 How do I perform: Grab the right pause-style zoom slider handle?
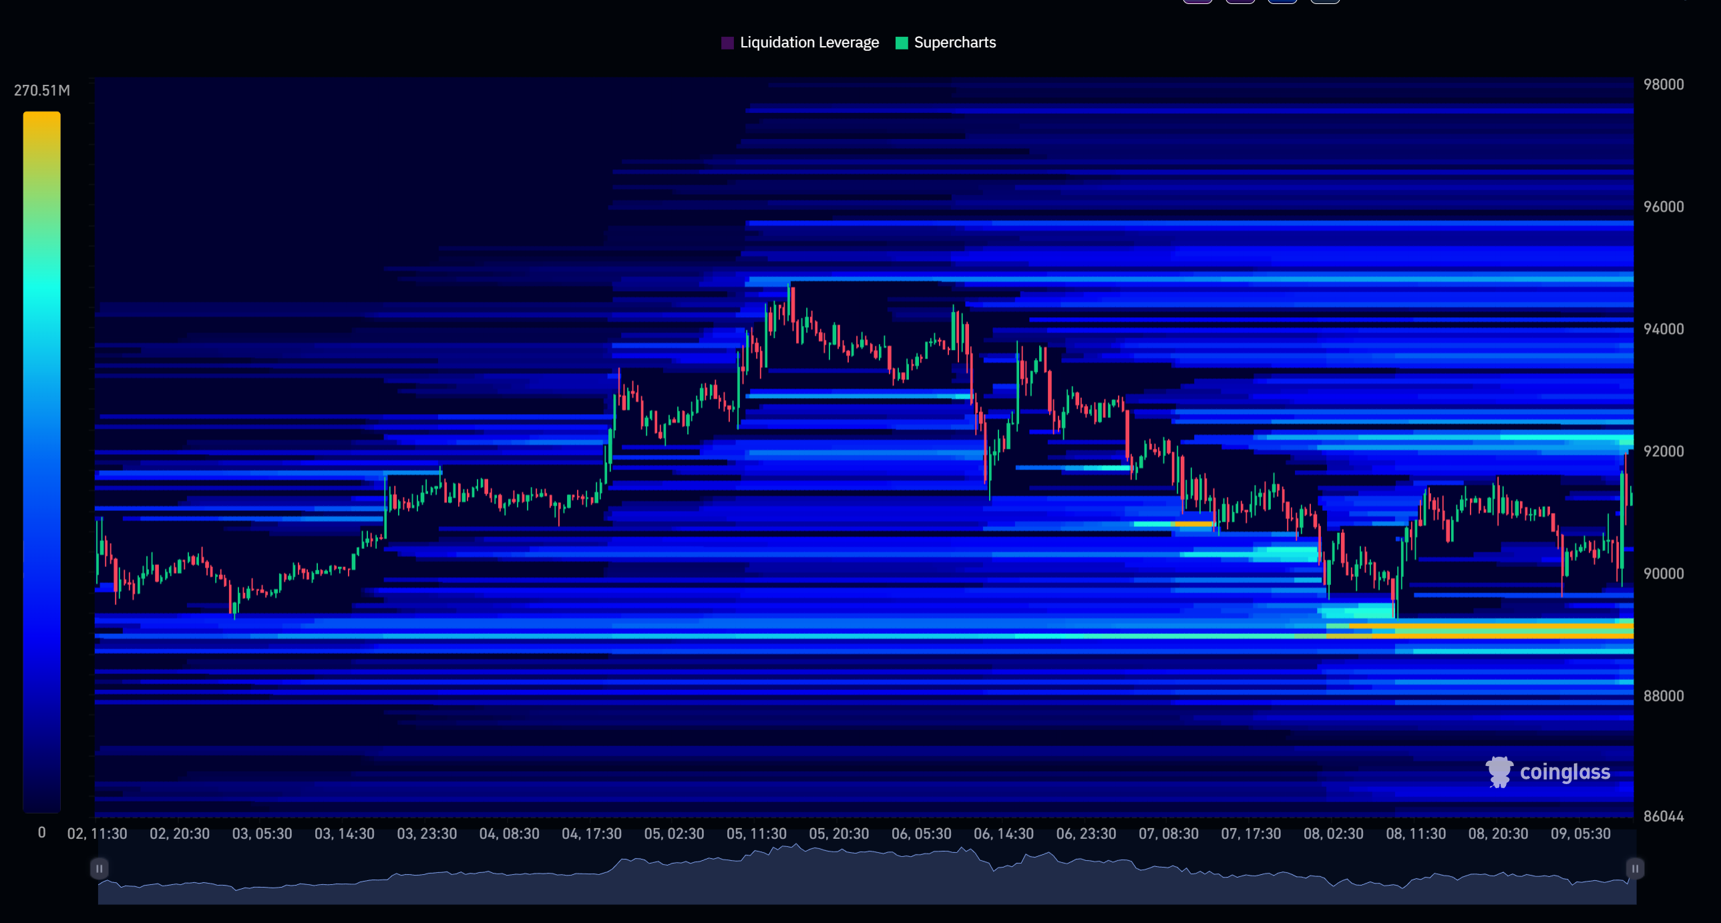(x=1634, y=868)
